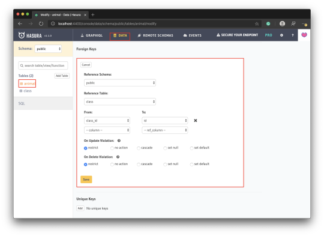Image resolution: width=324 pixels, height=236 pixels.
Task: Select restrict for On Update Violation
Action: click(x=86, y=148)
